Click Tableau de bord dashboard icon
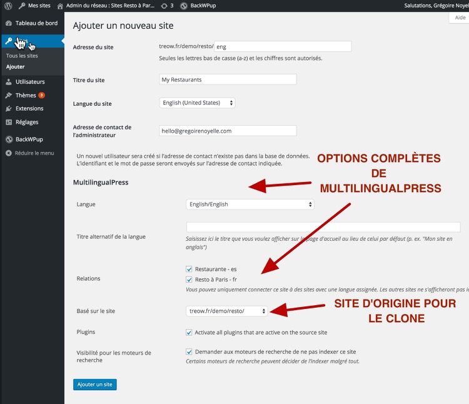This screenshot has height=404, width=469. pos(9,23)
